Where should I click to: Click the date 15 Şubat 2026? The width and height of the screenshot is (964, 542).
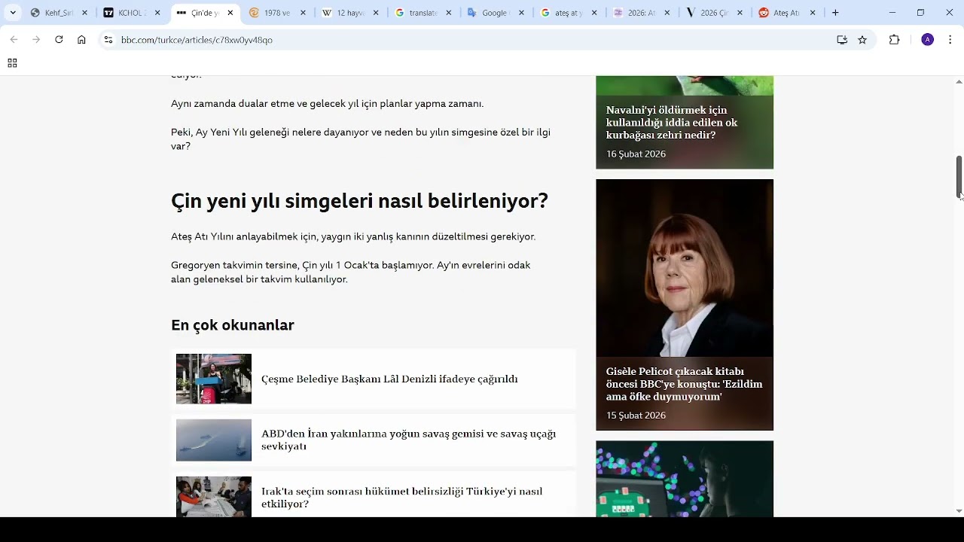pyautogui.click(x=636, y=416)
